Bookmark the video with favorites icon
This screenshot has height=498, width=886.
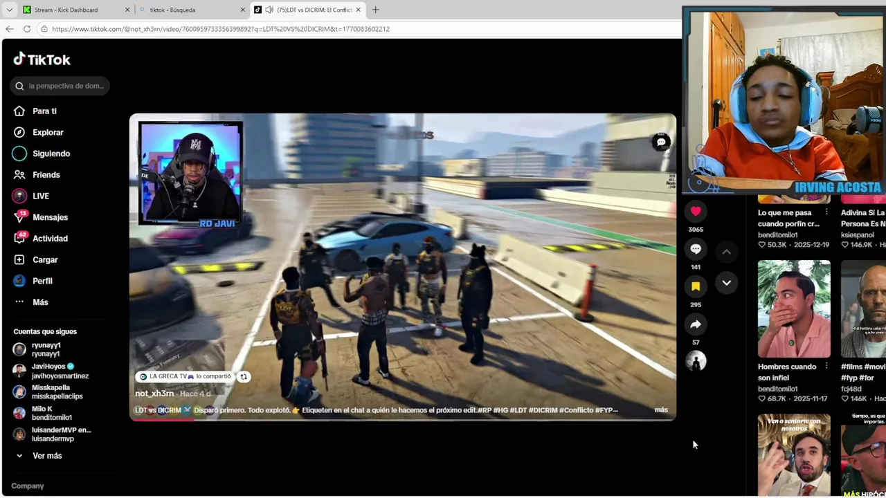[696, 286]
